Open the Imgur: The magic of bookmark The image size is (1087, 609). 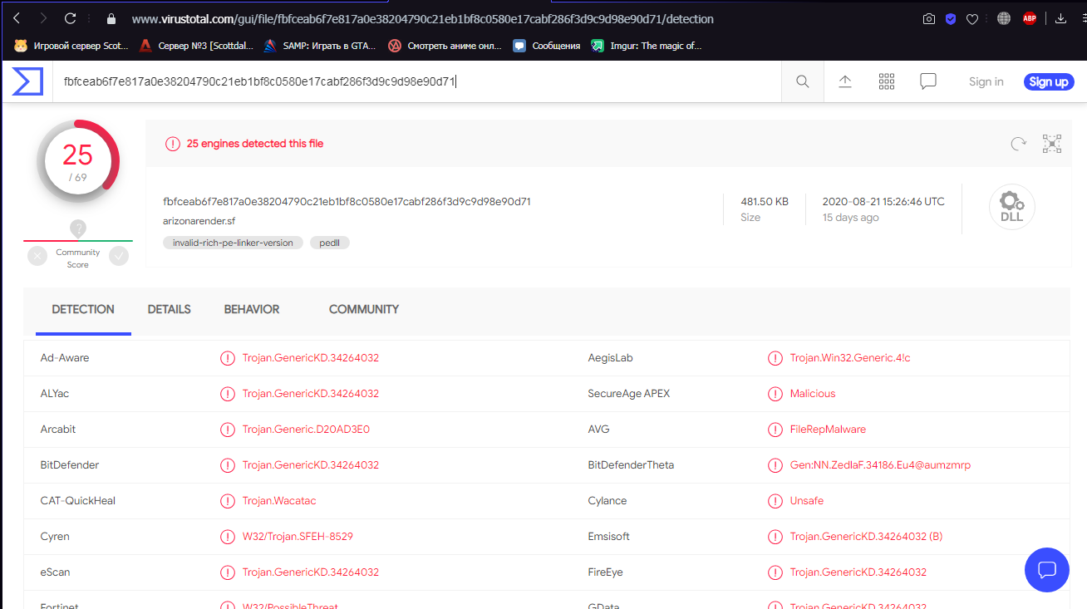pyautogui.click(x=647, y=46)
